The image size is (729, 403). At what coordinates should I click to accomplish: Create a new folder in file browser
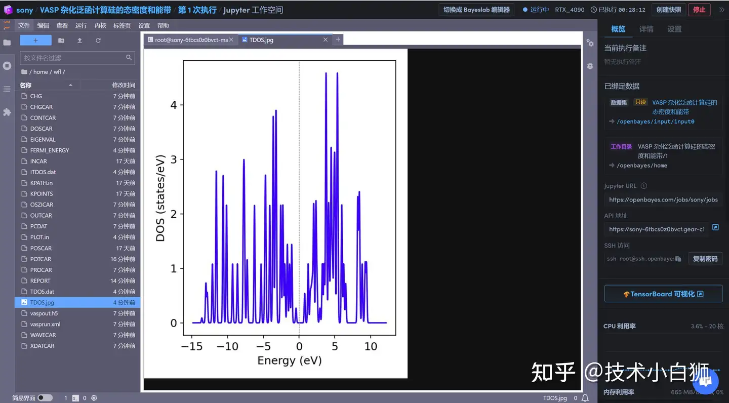(x=61, y=41)
